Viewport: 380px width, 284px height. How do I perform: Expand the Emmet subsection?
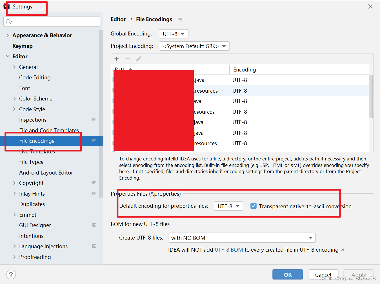point(14,215)
